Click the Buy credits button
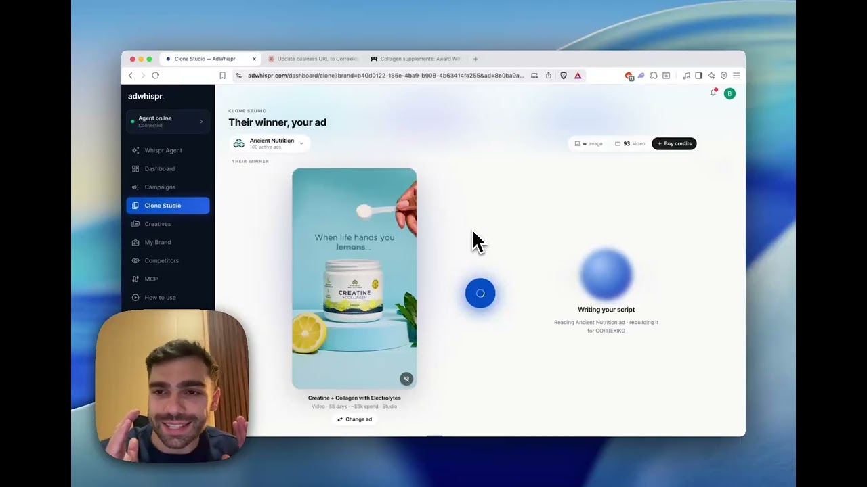The height and width of the screenshot is (487, 867). (x=674, y=143)
